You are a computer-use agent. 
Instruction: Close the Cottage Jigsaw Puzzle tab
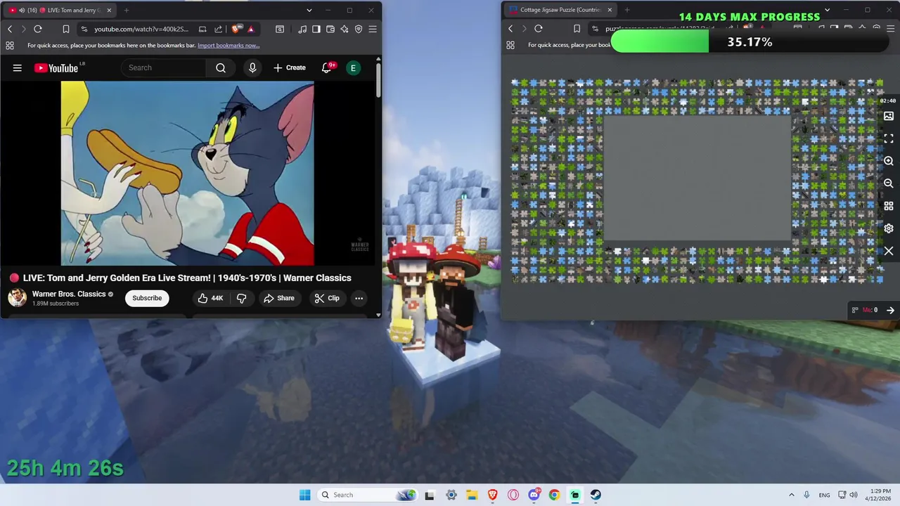[x=610, y=10]
